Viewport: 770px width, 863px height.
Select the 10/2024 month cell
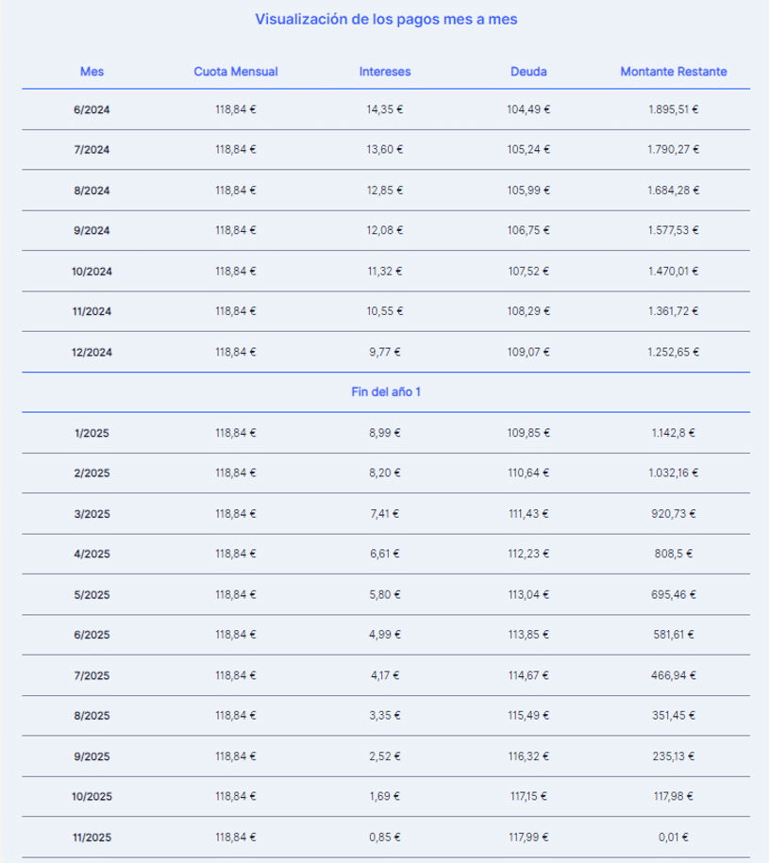coord(92,272)
